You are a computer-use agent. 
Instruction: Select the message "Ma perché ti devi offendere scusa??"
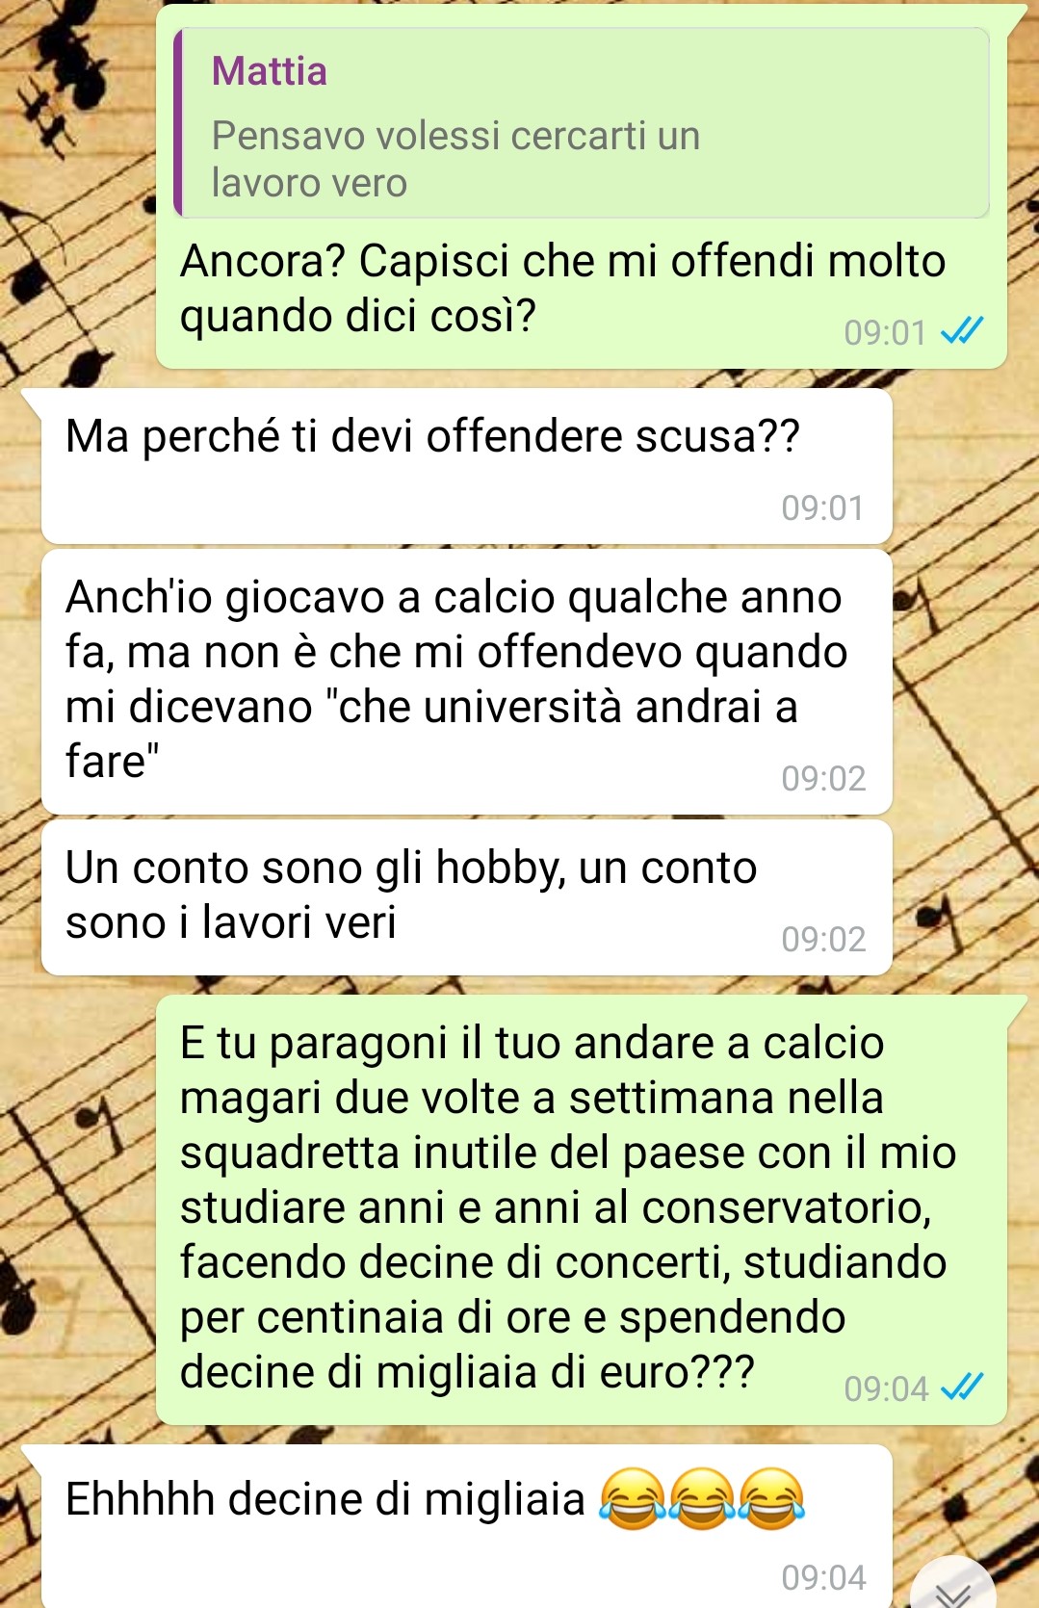[467, 466]
